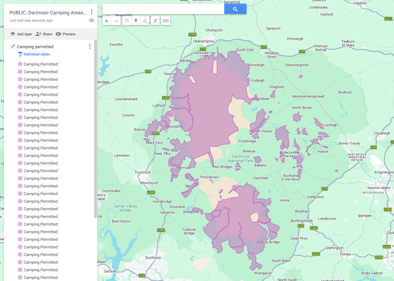This screenshot has width=394, height=281.
Task: Click the Okehampton label on the map
Action: pos(204,41)
